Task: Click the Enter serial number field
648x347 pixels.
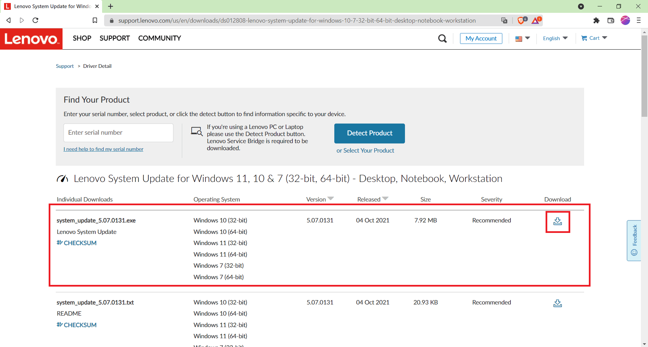Action: coord(118,133)
